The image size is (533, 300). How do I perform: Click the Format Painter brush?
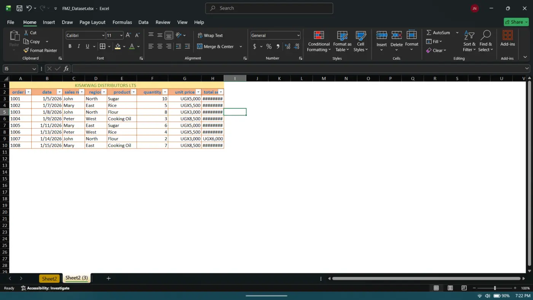26,50
